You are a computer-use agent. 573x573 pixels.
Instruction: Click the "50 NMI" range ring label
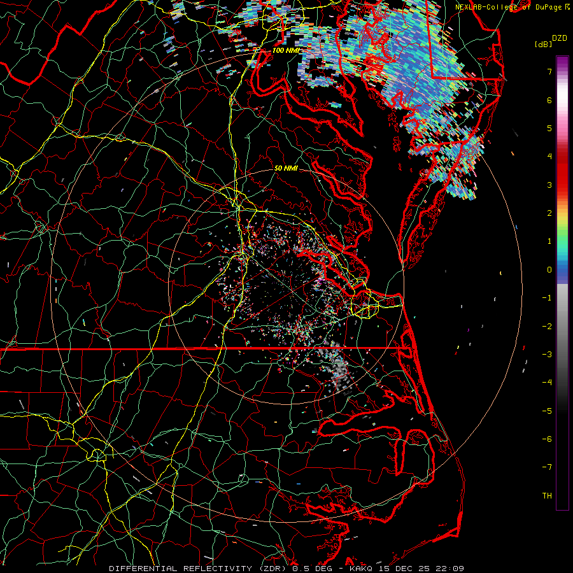coord(286,169)
